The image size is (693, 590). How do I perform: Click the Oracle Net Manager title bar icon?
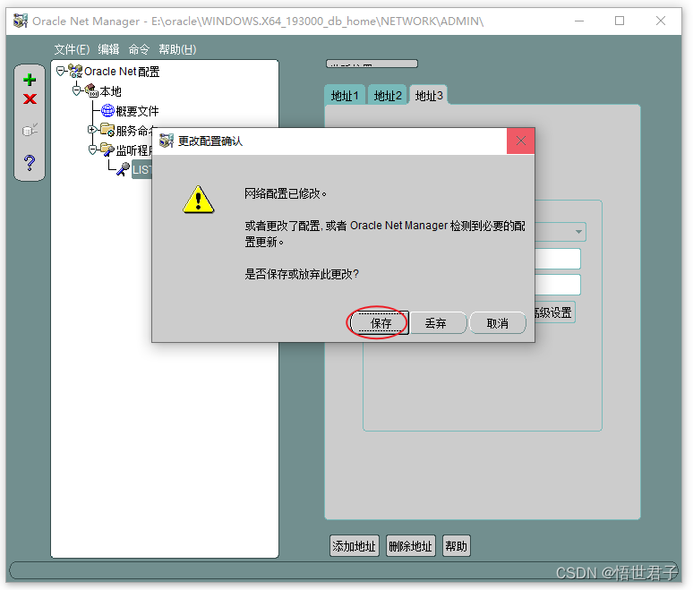[x=21, y=21]
